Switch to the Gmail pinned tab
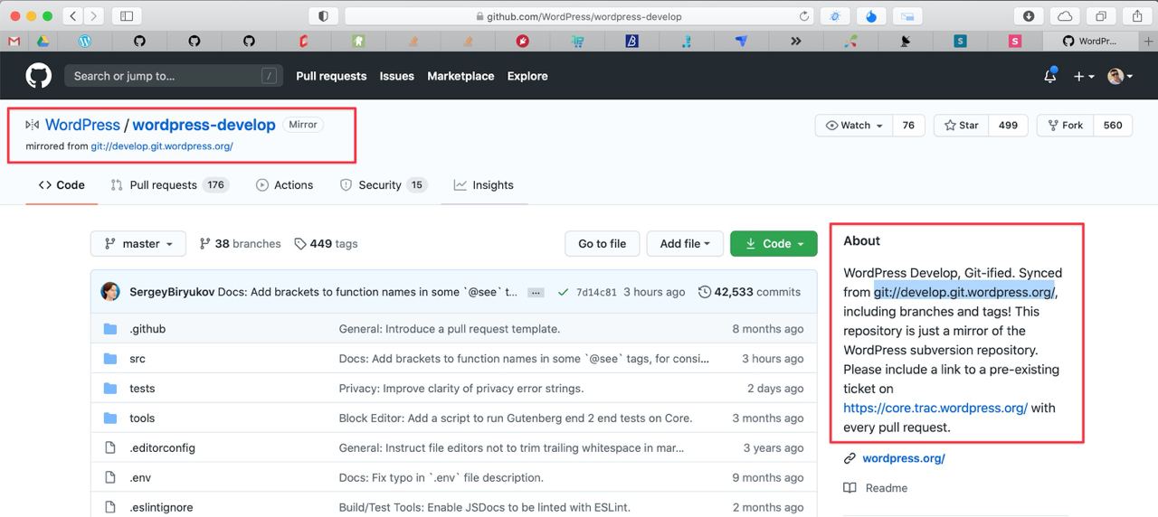Viewport: 1158px width, 517px height. click(x=14, y=41)
